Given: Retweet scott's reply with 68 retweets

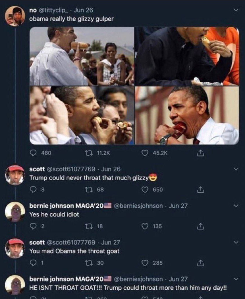Looking at the screenshot, I should click(89, 189).
